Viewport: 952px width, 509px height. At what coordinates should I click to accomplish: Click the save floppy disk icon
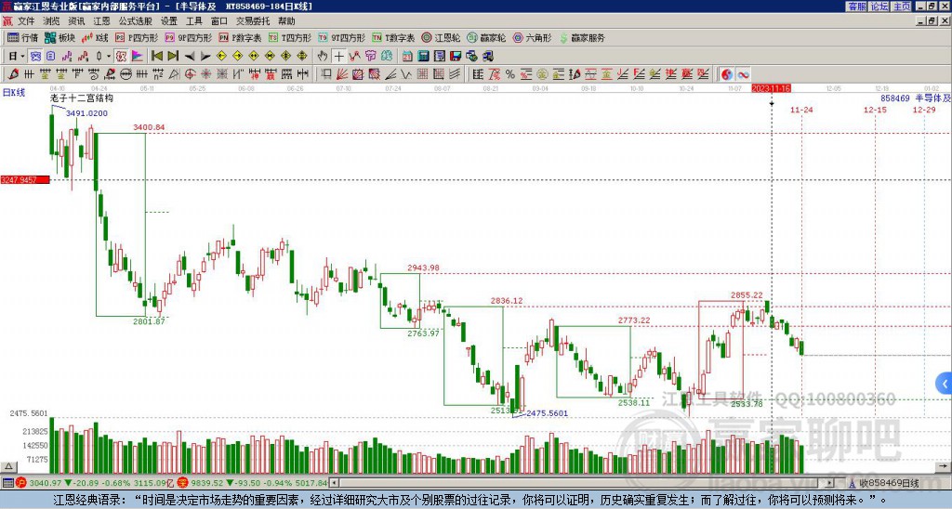tap(456, 57)
